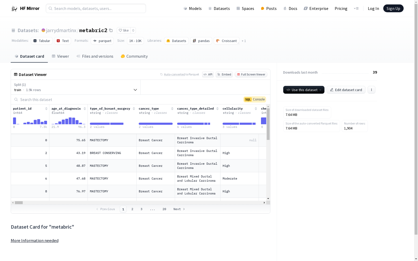Viewport: 418px width, 261px height.
Task: Open the navigation overflow menu icon
Action: [x=356, y=9]
